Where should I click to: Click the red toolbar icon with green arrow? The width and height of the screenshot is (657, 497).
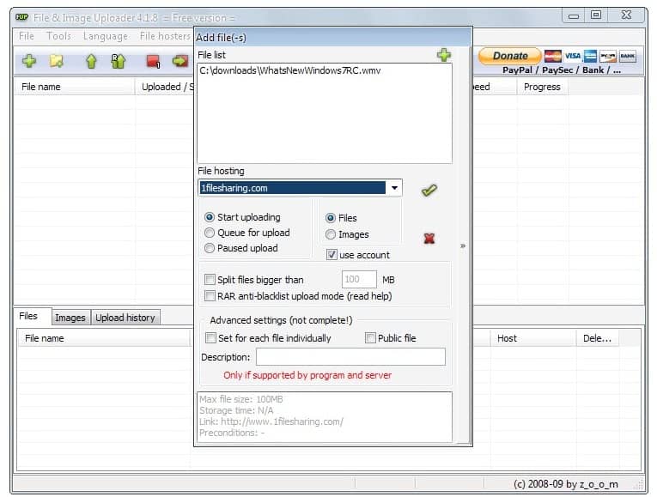tap(180, 61)
